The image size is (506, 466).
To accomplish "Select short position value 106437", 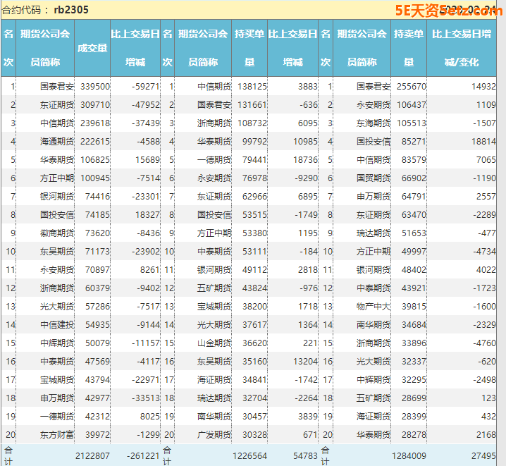I will 412,105.
